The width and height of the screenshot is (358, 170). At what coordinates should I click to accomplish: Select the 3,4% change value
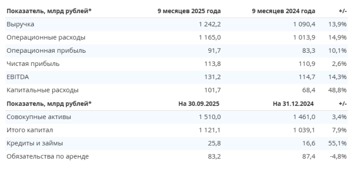point(340,117)
